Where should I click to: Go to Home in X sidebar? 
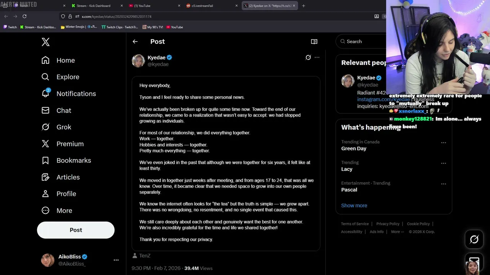(58, 60)
